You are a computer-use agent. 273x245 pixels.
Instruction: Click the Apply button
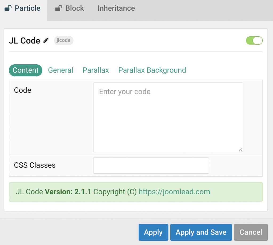point(153,232)
